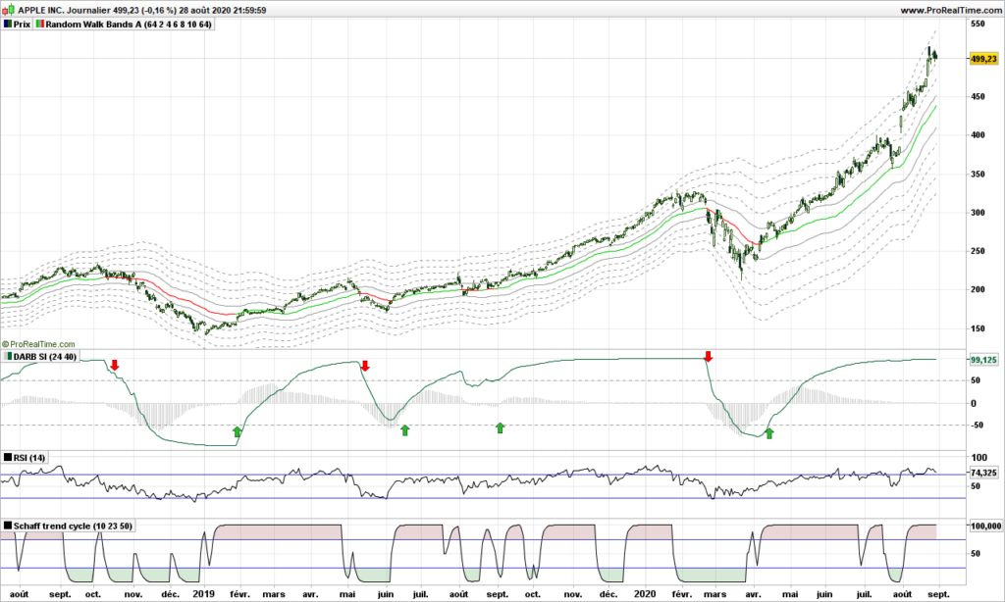Click the 100,000 Schaff value label
The width and height of the screenshot is (1005, 602).
click(985, 526)
